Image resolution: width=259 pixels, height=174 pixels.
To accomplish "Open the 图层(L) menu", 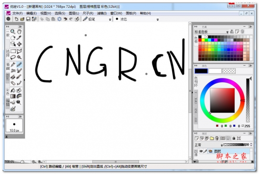I will coord(74,13).
